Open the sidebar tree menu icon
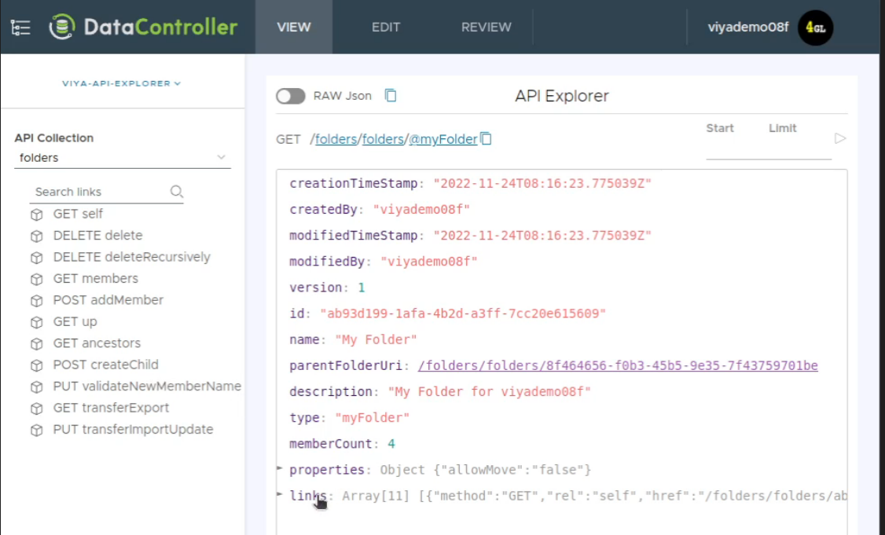Image resolution: width=885 pixels, height=535 pixels. pyautogui.click(x=20, y=27)
